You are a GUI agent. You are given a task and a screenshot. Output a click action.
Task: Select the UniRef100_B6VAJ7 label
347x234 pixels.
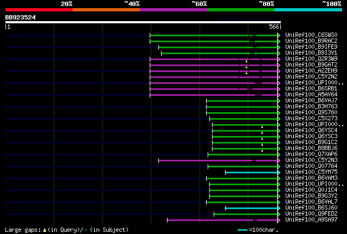[x=311, y=101]
